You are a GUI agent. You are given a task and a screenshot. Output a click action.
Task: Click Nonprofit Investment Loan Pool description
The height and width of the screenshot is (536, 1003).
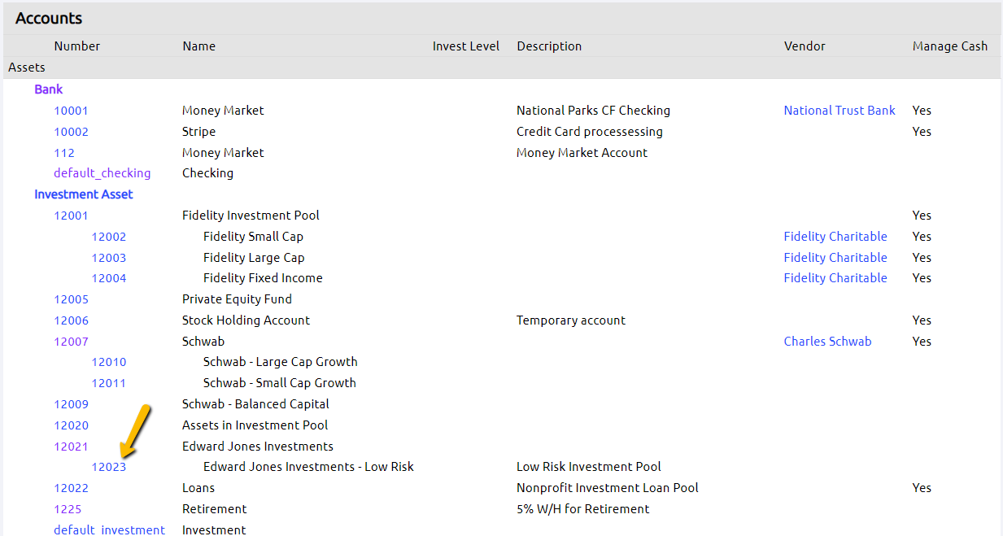tap(608, 488)
